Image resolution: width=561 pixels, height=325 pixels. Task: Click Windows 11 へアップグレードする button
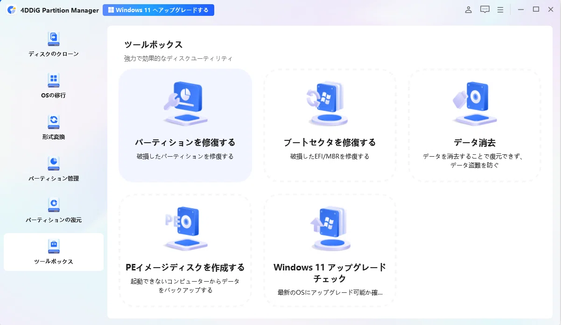point(158,10)
